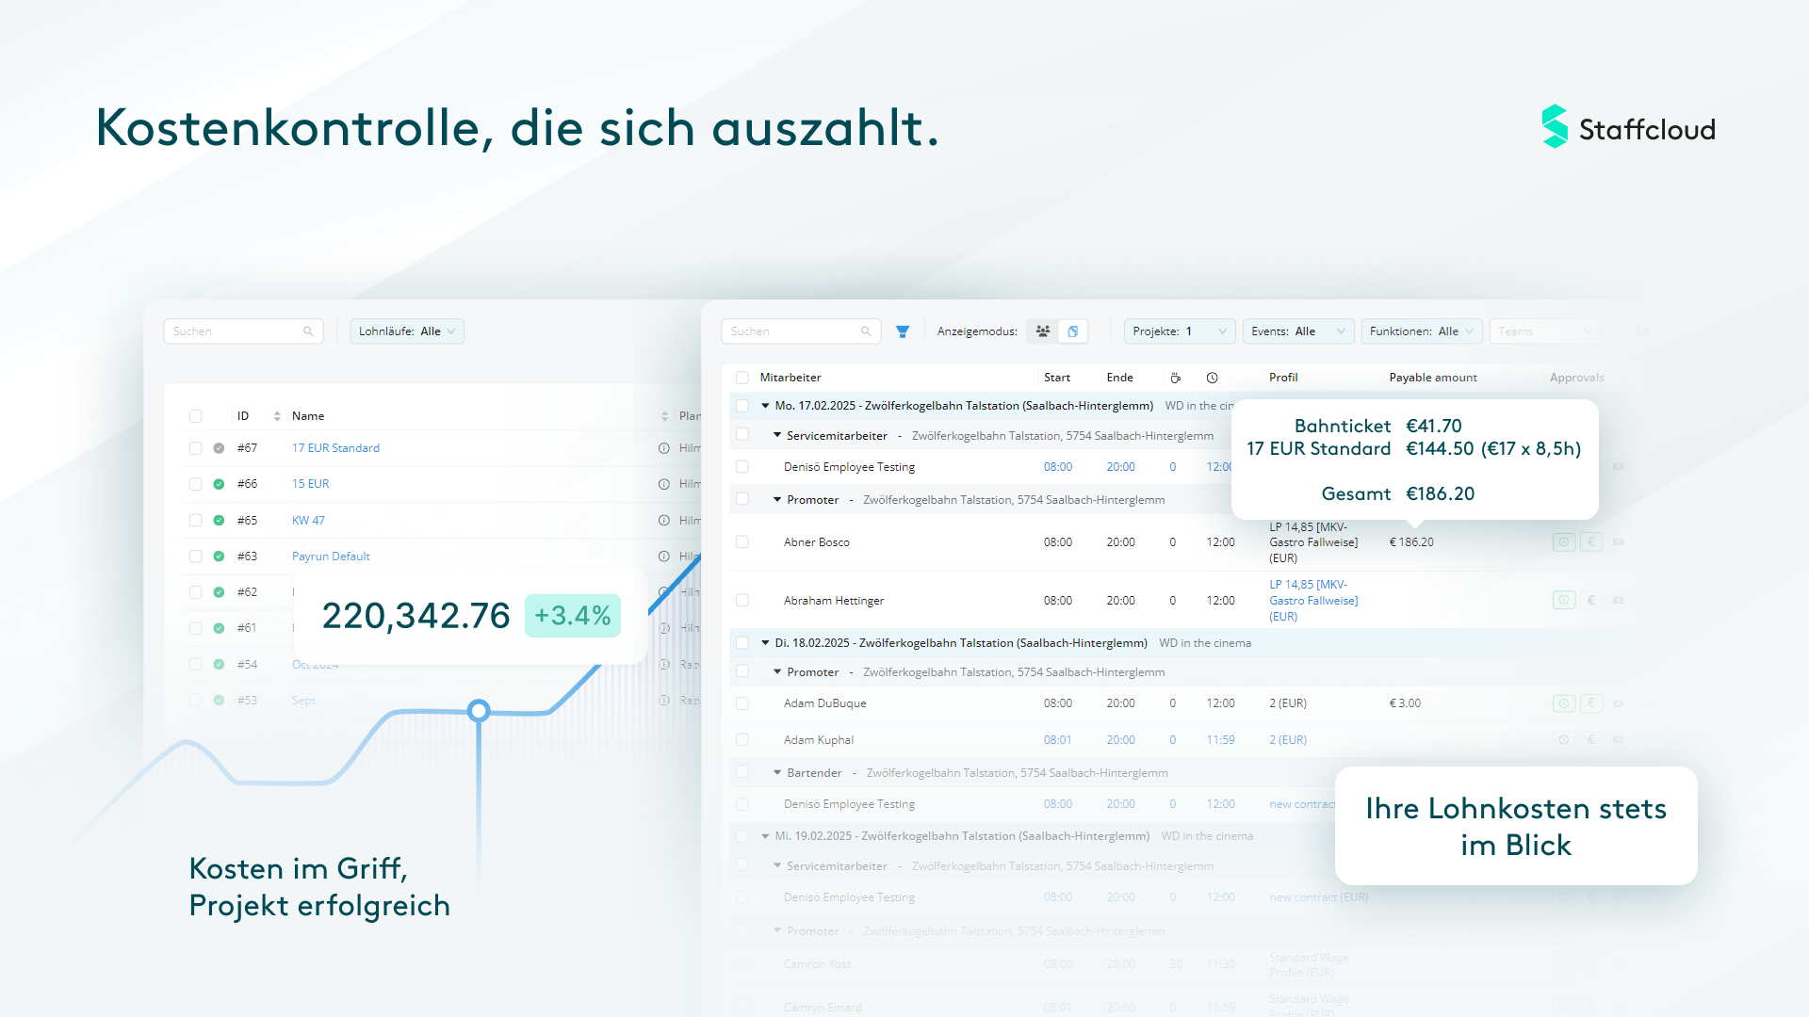Select the copy-style display mode icon
The height and width of the screenshot is (1017, 1809).
point(1072,331)
